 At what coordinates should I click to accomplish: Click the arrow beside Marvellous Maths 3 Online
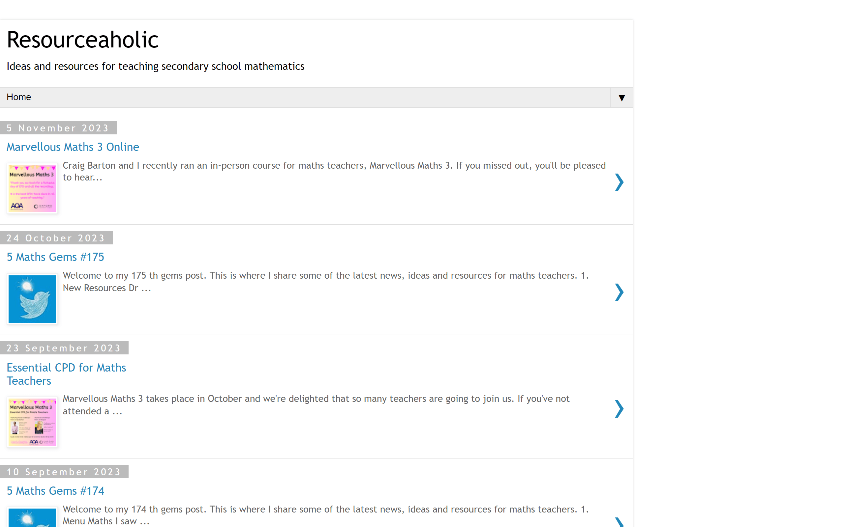point(619,182)
